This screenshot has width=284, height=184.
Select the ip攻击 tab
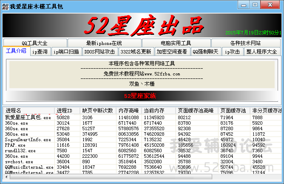pyautogui.click(x=233, y=52)
